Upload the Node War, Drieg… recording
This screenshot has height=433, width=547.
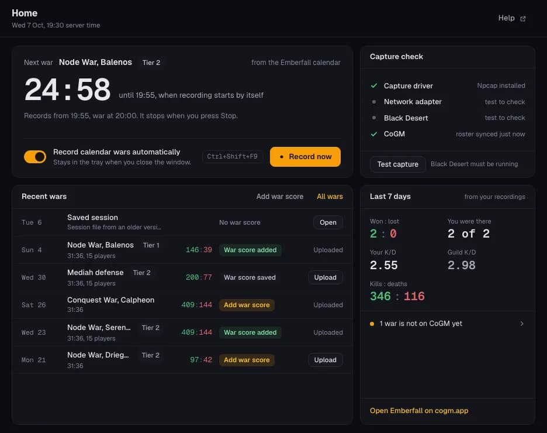tap(325, 360)
